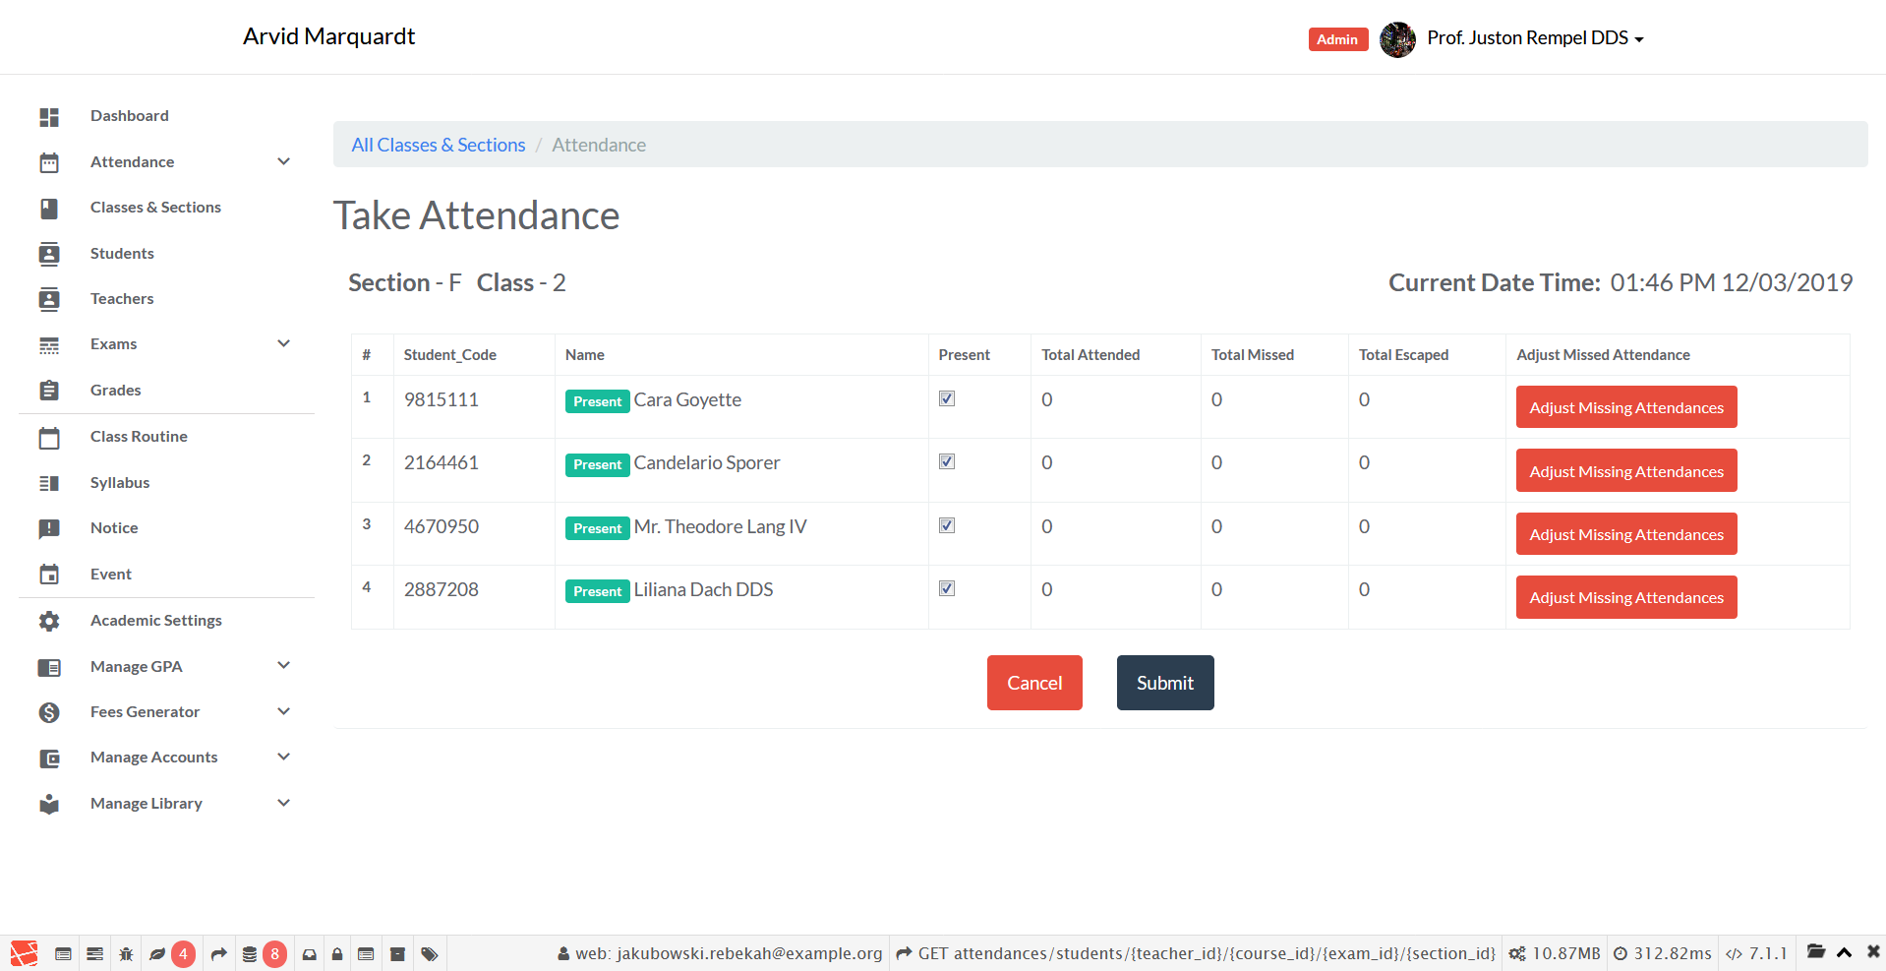Viewport: 1886px width, 971px height.
Task: Click the Manage Accounts wallet icon
Action: click(49, 758)
